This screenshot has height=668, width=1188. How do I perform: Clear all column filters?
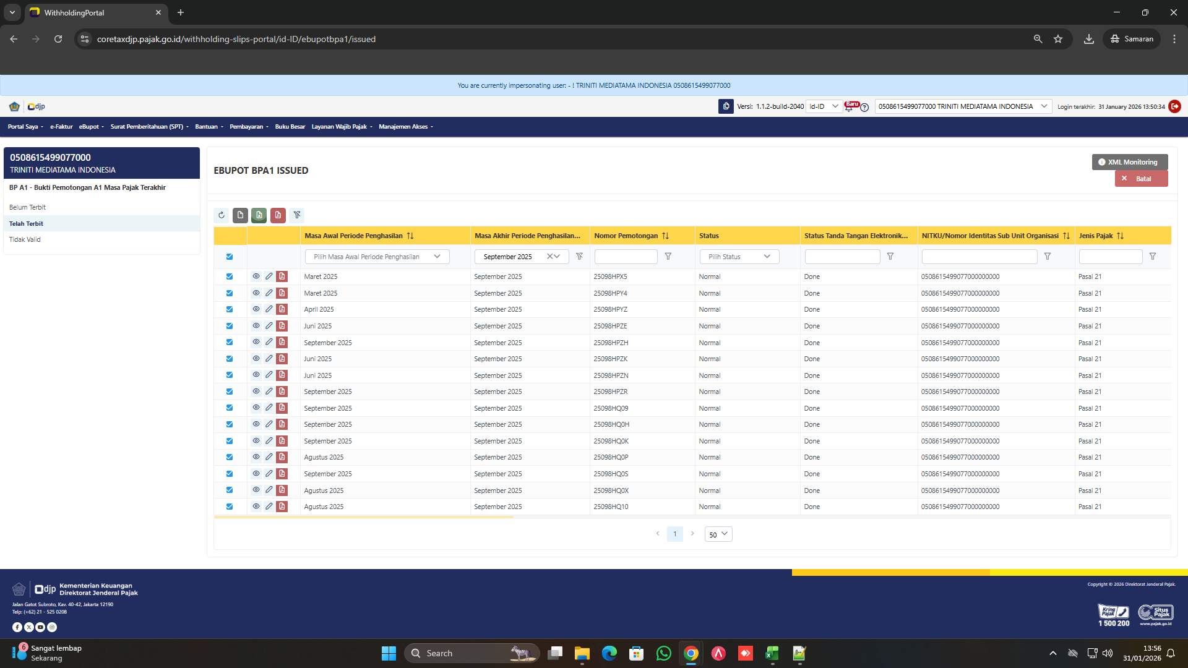[297, 215]
